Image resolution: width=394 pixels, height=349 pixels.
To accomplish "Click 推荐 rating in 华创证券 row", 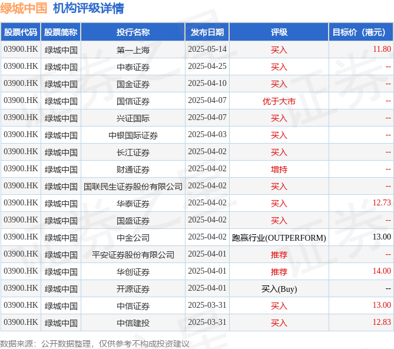I will (x=279, y=272).
